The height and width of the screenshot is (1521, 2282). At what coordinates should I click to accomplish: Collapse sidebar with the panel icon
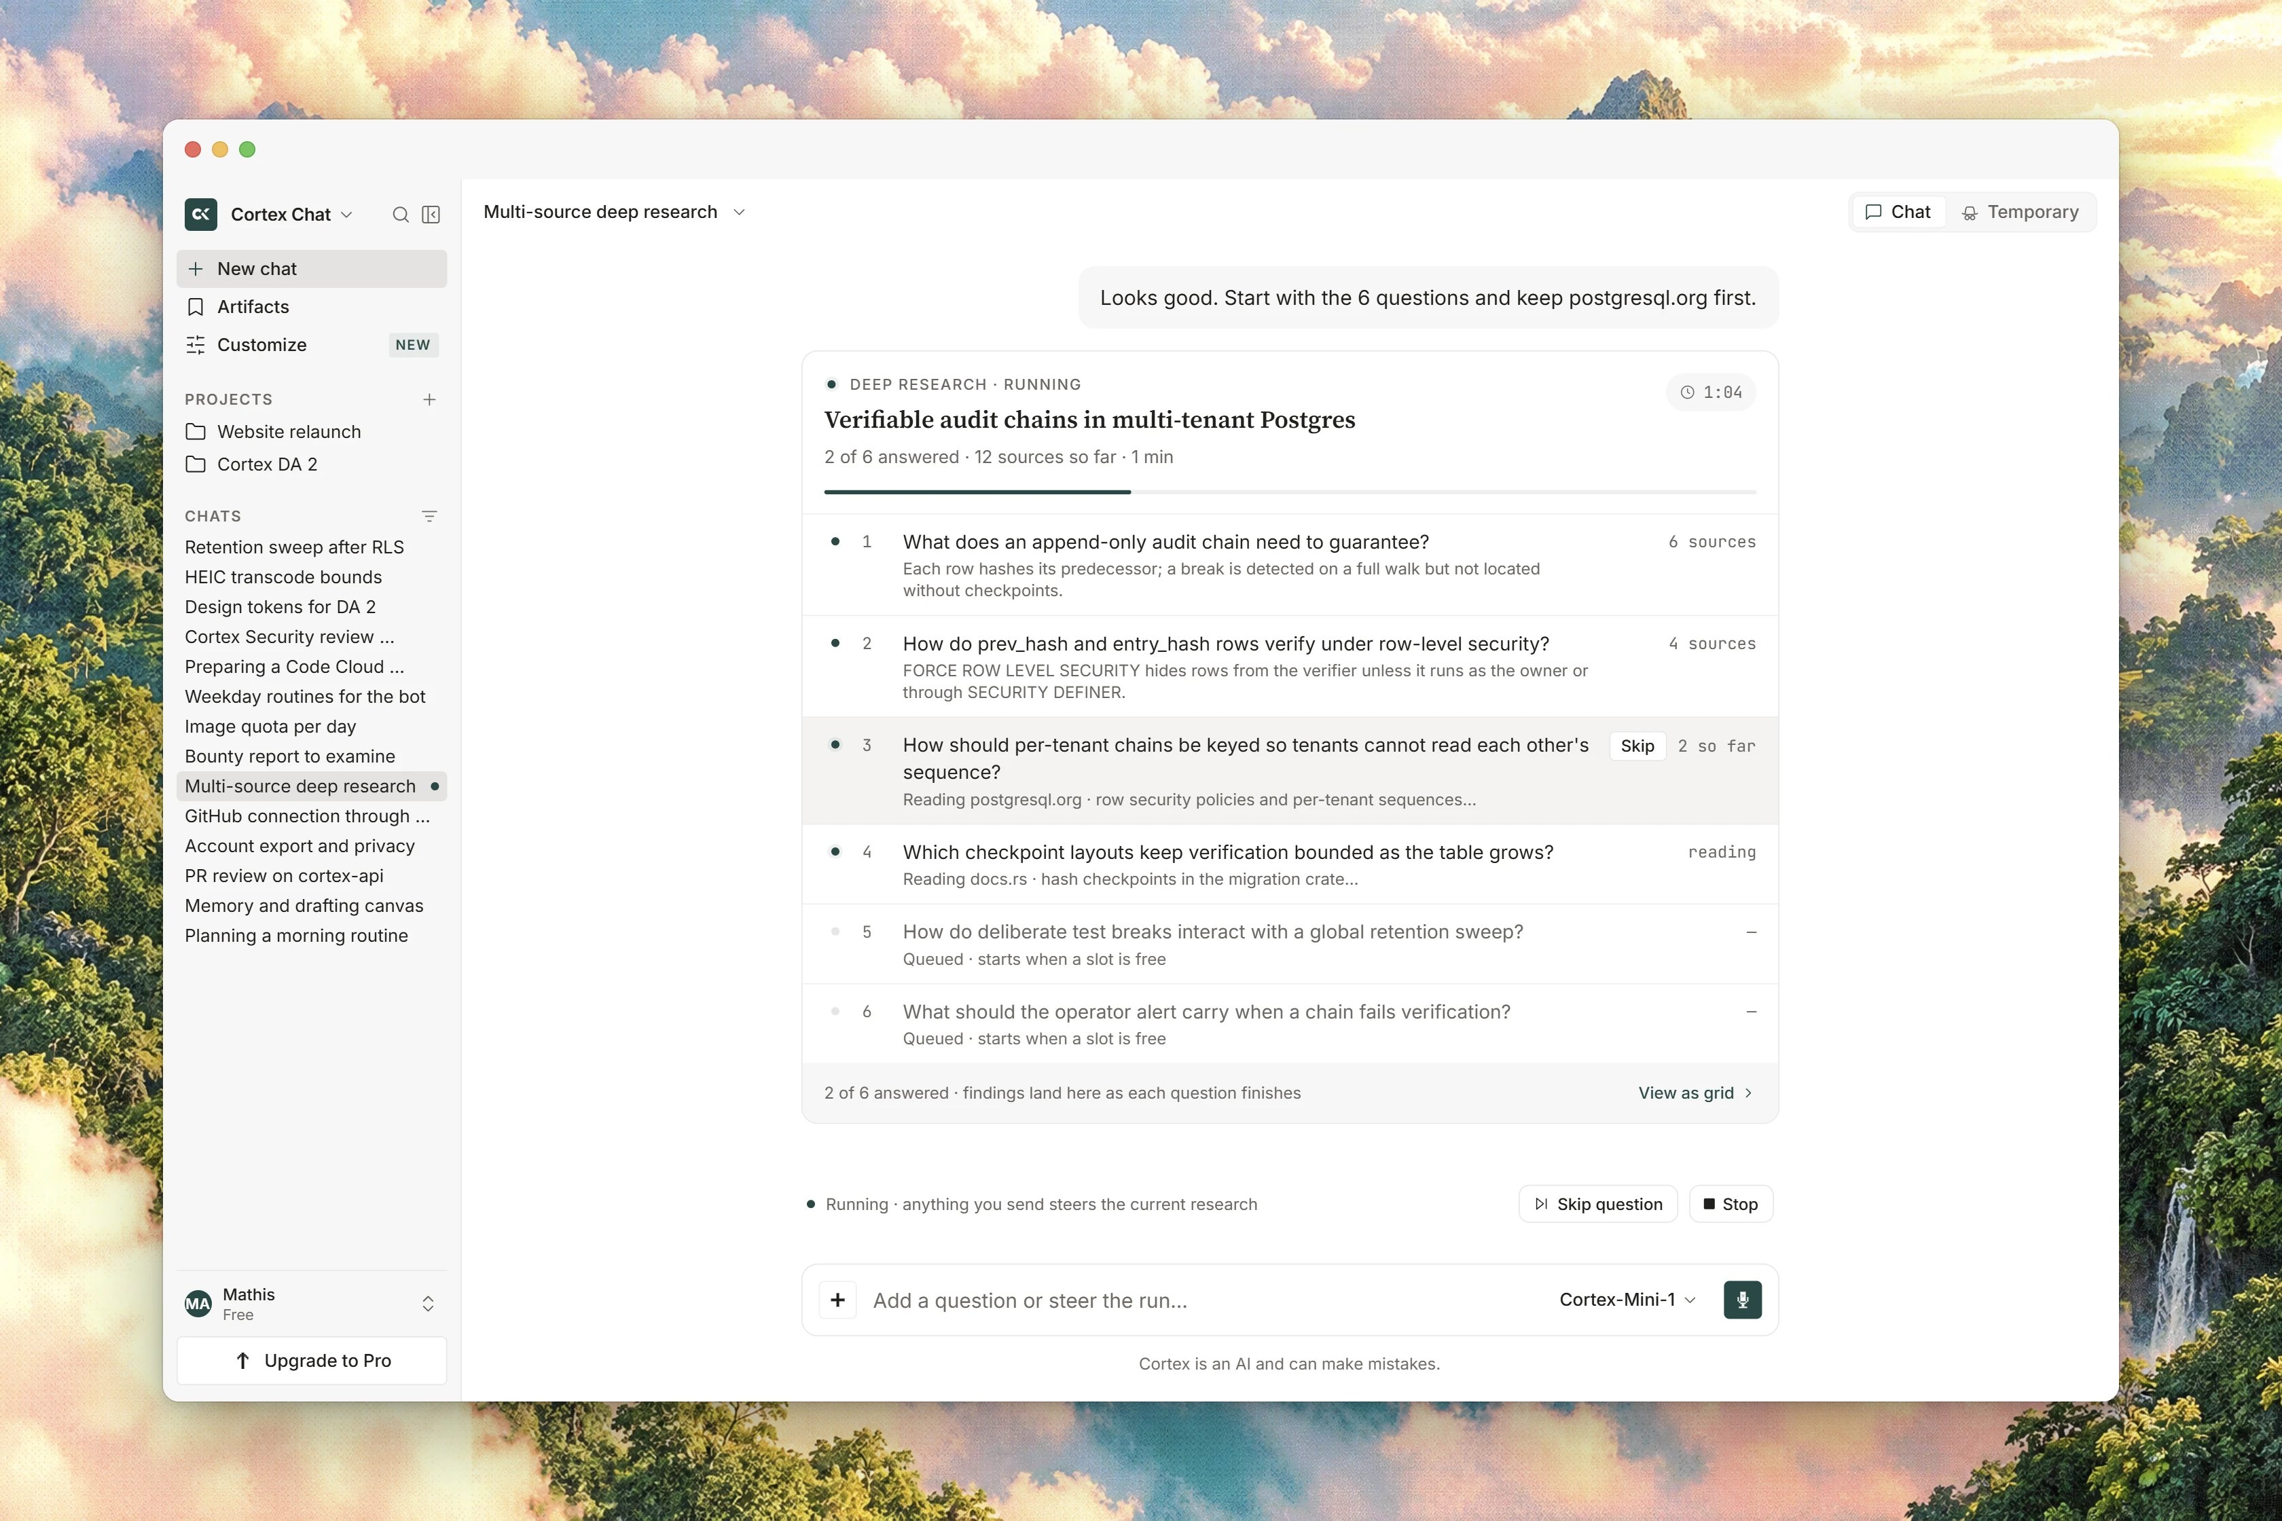[x=431, y=215]
